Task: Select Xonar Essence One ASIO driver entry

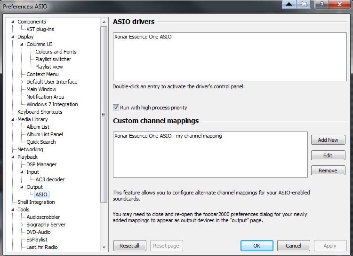Action: click(x=143, y=37)
